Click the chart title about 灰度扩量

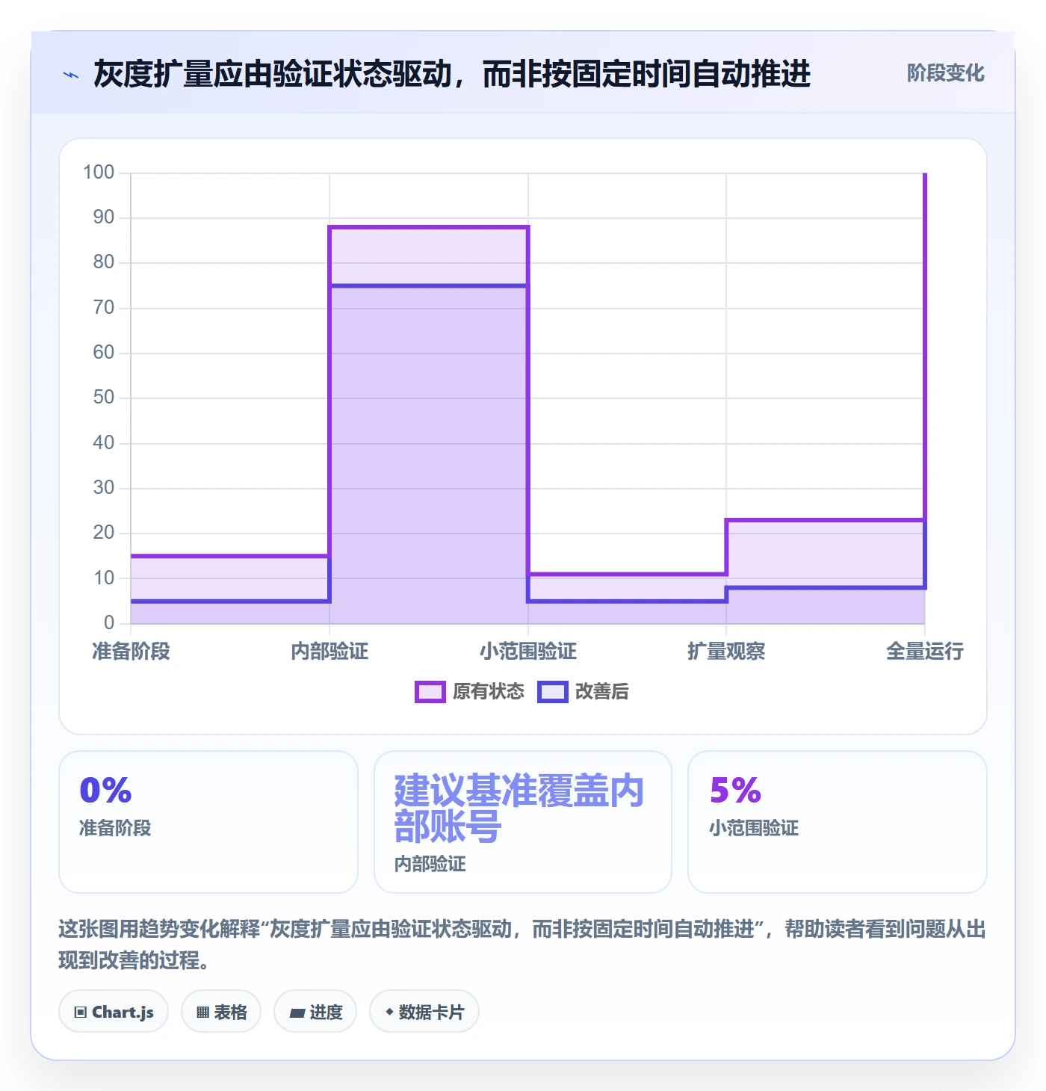pos(452,74)
